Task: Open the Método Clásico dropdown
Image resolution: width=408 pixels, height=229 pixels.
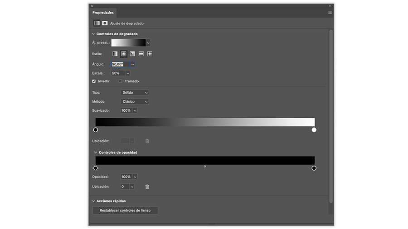Action: [135, 101]
